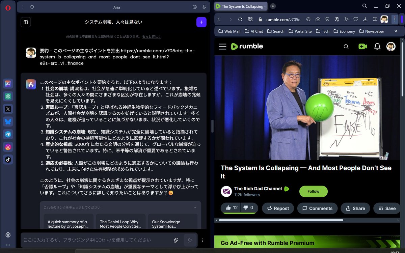Toggle the Aria chat history sidebar
This screenshot has height=253, width=405.
[26, 22]
